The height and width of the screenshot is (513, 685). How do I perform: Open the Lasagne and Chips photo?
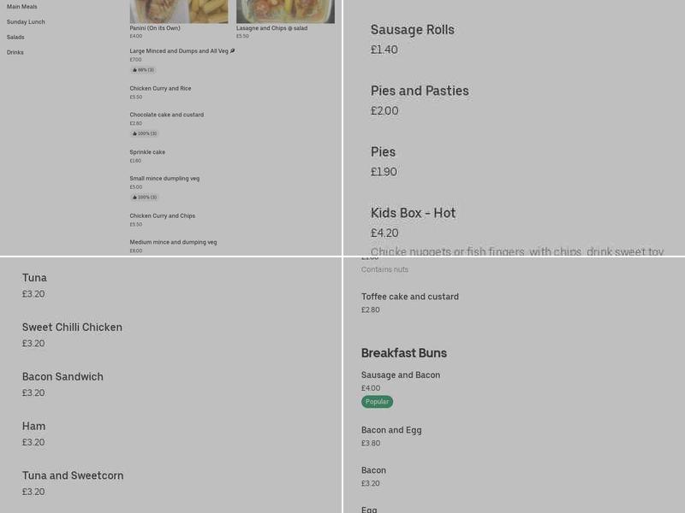point(285,11)
